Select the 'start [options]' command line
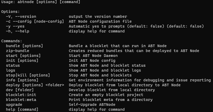The height and width of the screenshot is (112, 213). coord(23,56)
